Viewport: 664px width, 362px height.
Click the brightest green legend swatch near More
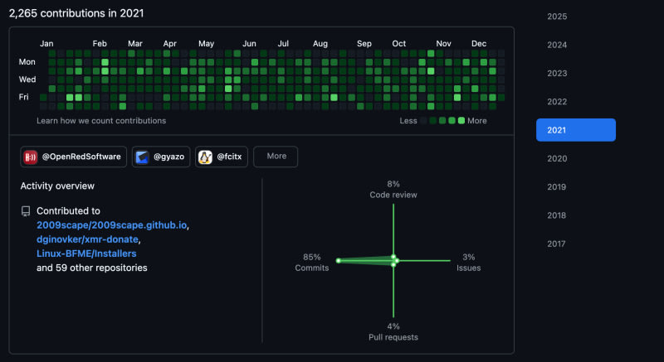(x=461, y=121)
